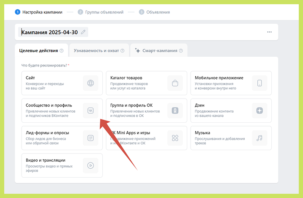Click text Привлечение новых клиентов и подписчиков в ОК
303x198 pixels.
click(x=135, y=113)
